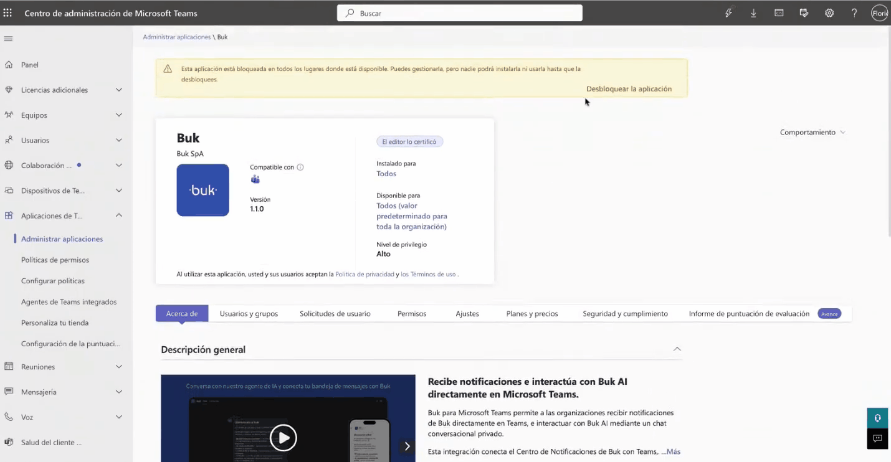Image resolution: width=891 pixels, height=462 pixels.
Task: Open the settings gear icon
Action: coord(829,13)
